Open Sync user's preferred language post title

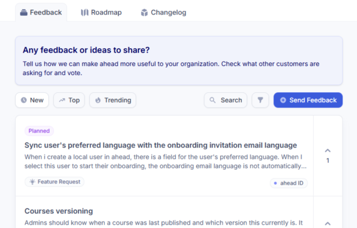pyautogui.click(x=160, y=145)
